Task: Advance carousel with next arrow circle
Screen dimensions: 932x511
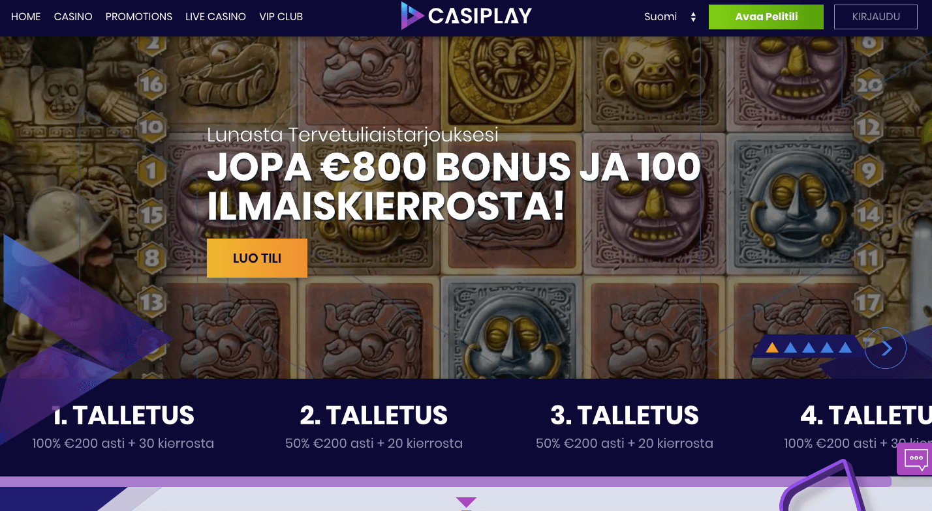Action: click(886, 348)
